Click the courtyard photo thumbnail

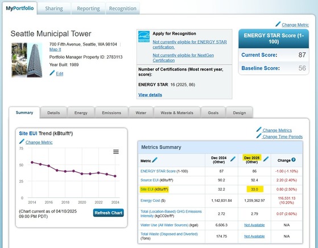click(19, 60)
